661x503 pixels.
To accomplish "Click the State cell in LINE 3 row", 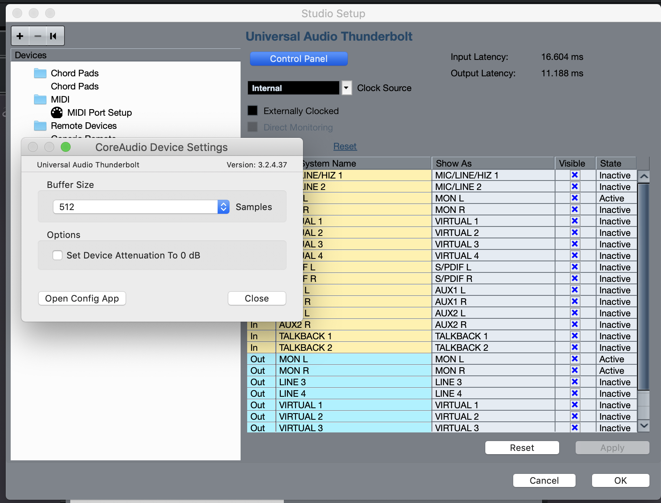I will click(616, 382).
